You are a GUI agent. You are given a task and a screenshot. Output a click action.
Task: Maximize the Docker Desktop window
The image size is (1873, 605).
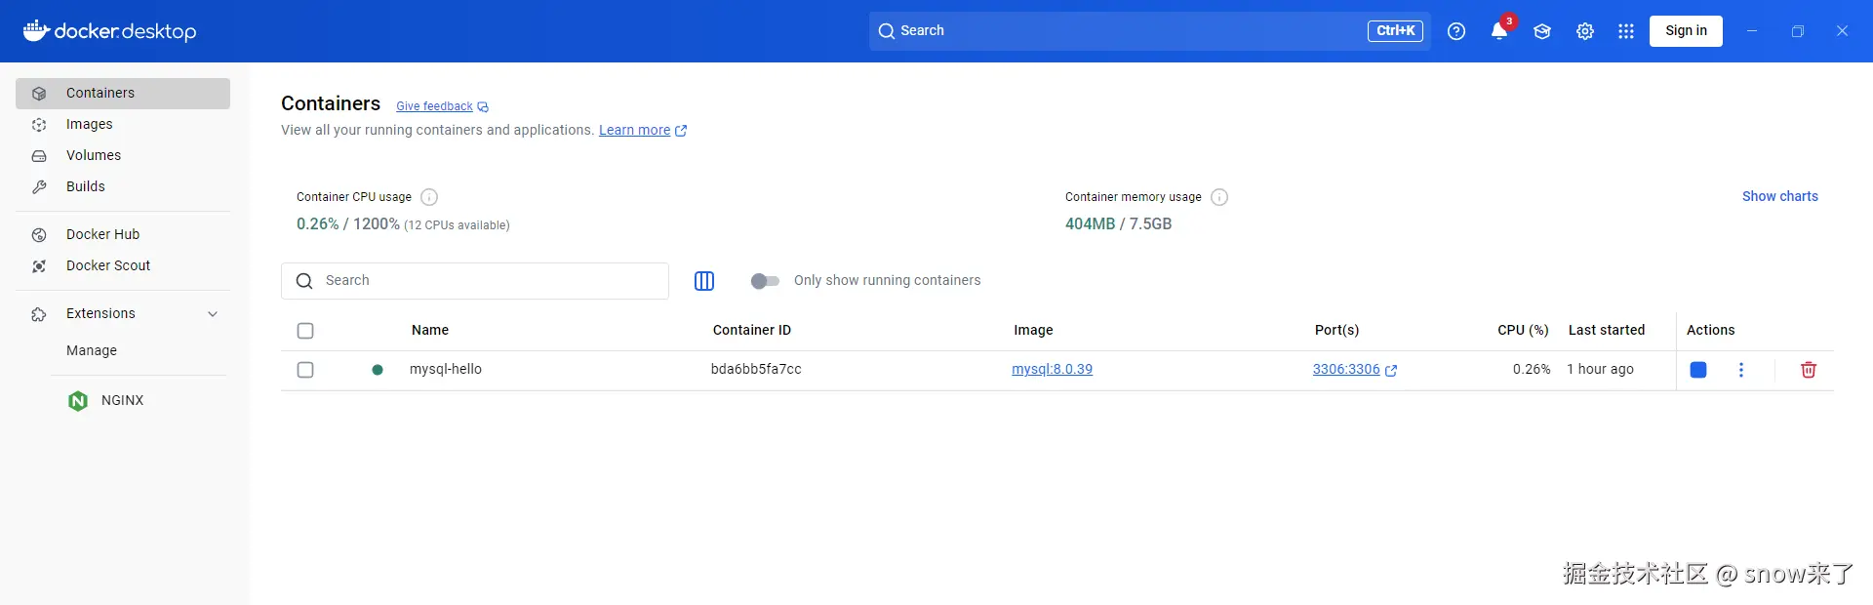pyautogui.click(x=1798, y=31)
